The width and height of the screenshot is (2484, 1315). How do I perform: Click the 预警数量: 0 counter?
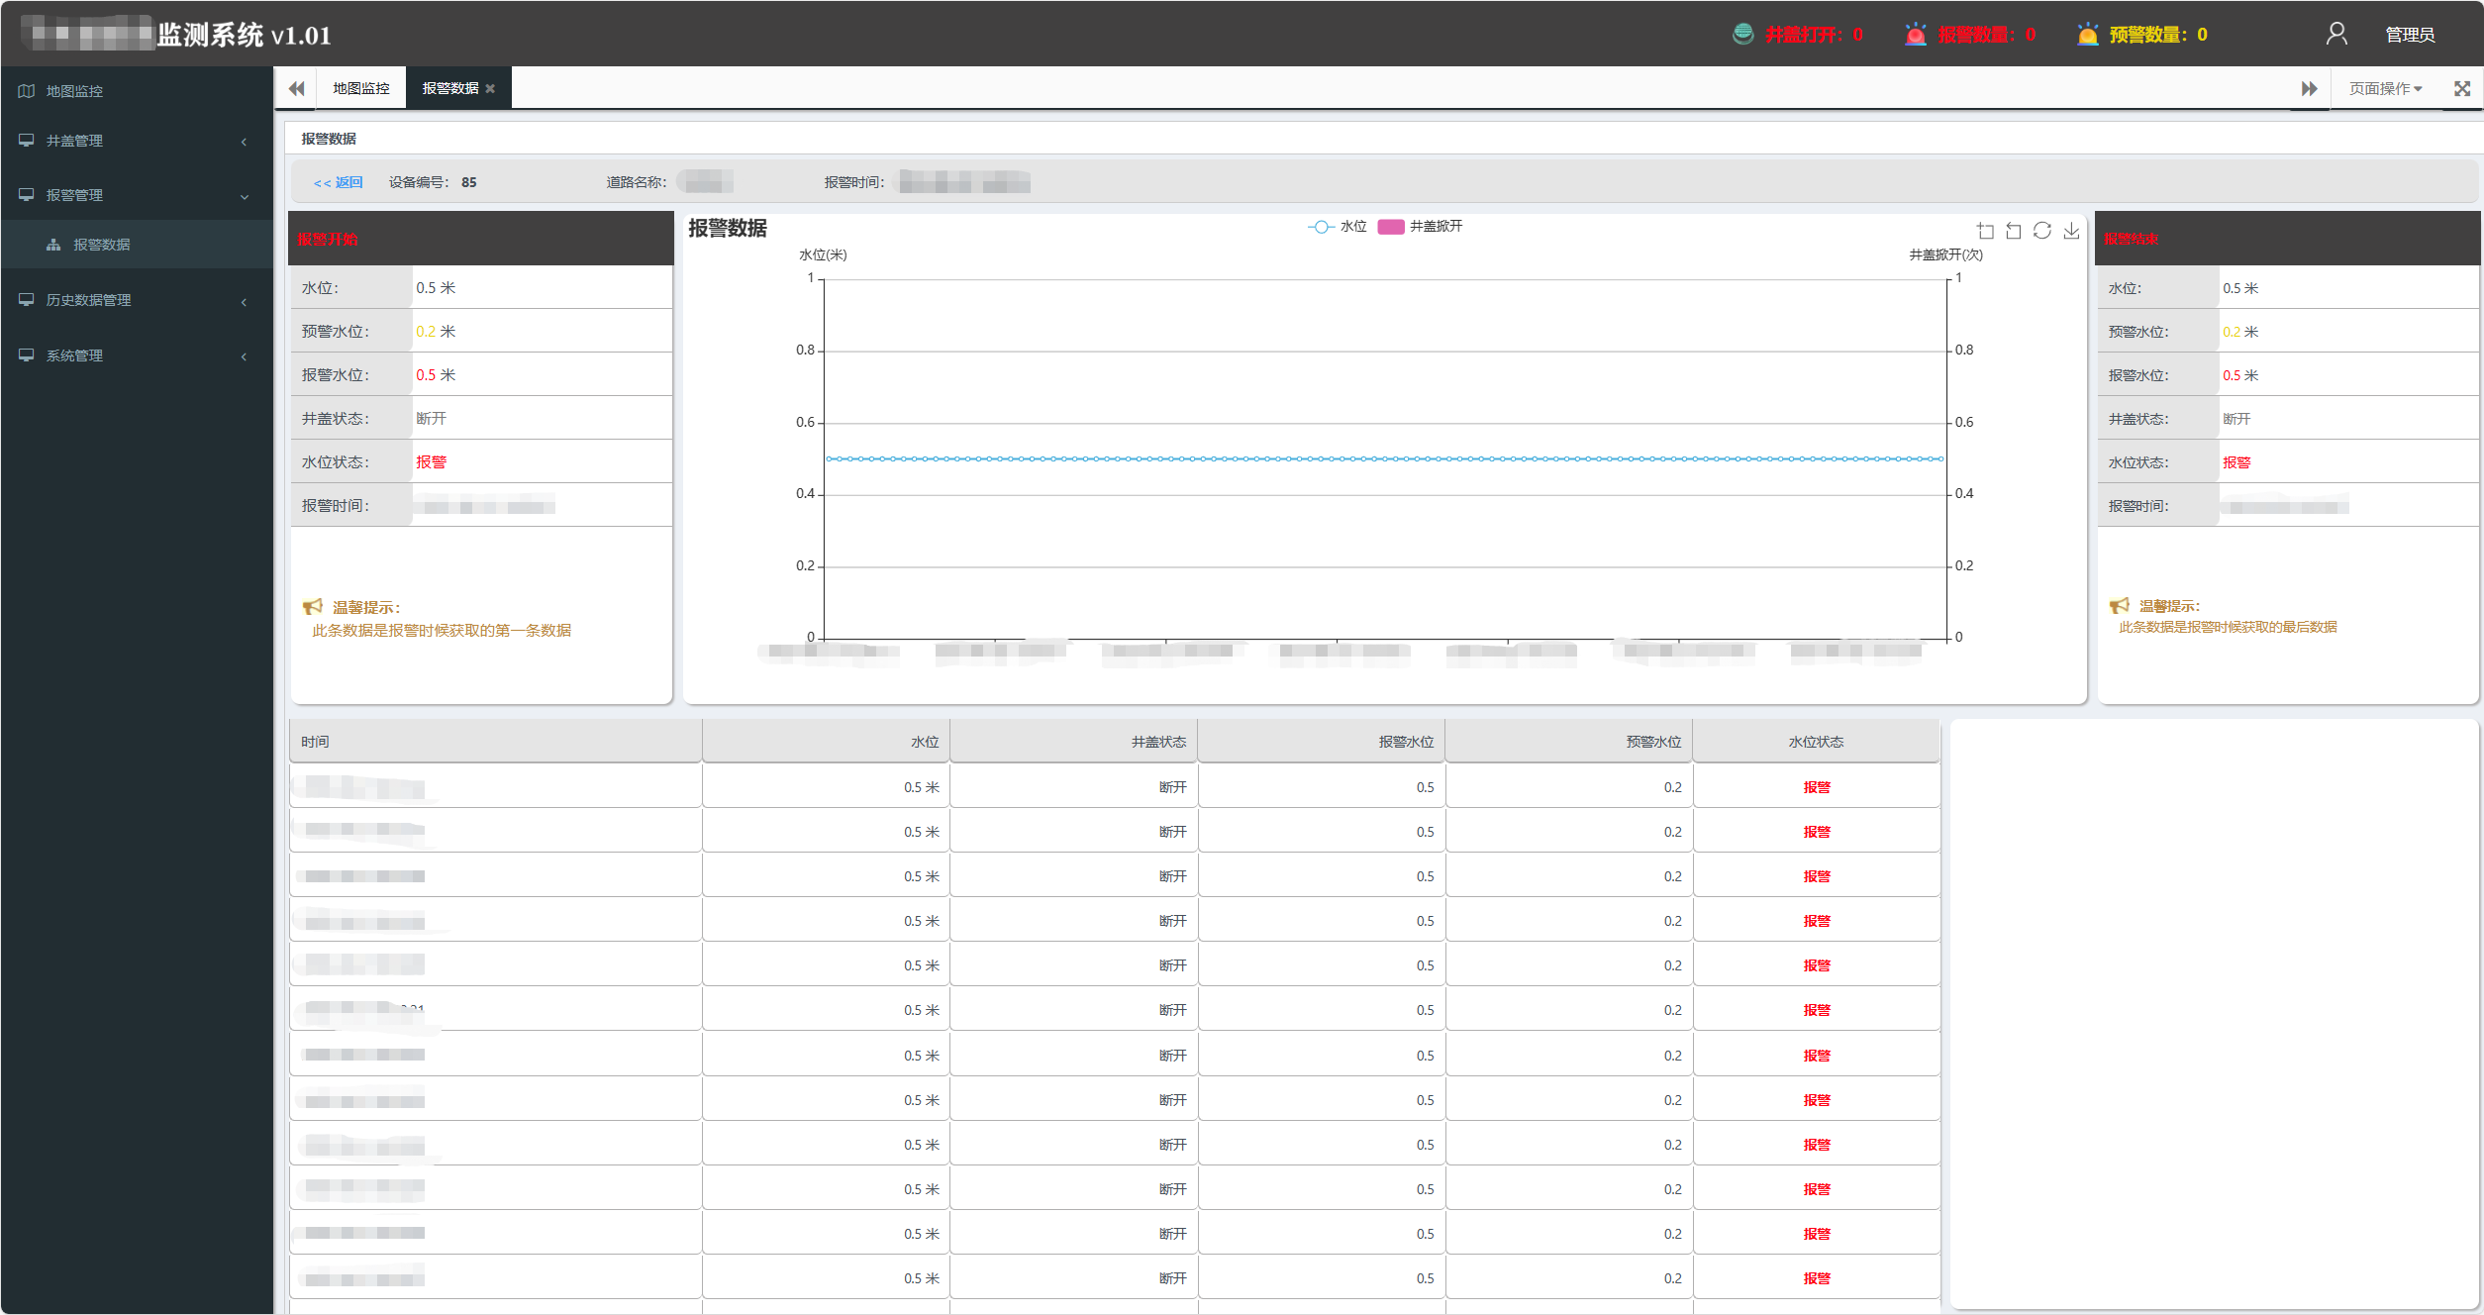[x=2158, y=35]
